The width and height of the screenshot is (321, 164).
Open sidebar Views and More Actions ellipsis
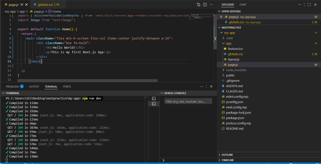(x=300, y=5)
